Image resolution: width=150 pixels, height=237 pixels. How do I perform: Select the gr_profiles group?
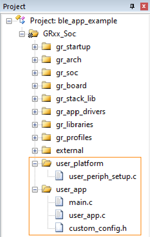pos(74,138)
